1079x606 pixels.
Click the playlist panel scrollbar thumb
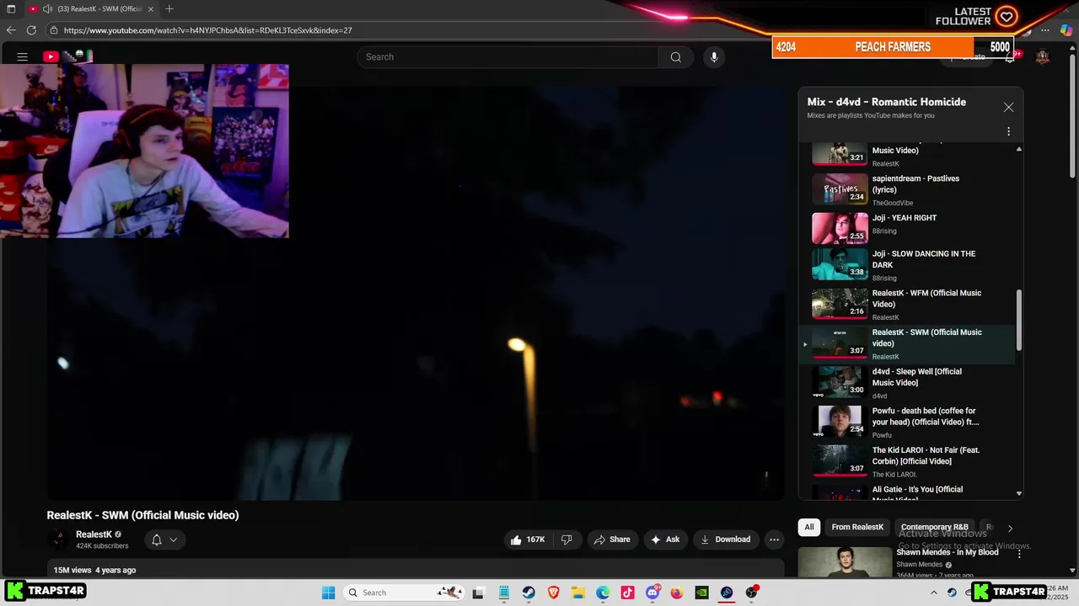click(1019, 320)
